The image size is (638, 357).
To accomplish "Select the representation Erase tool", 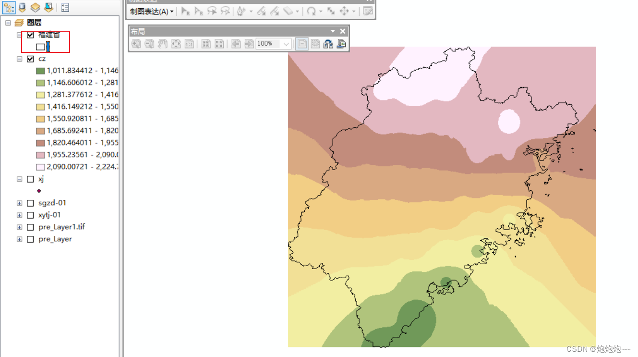I will pyautogui.click(x=289, y=11).
